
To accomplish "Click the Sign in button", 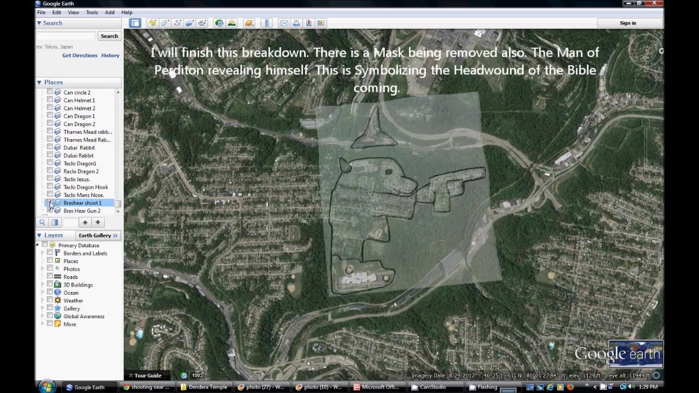I will pos(628,23).
